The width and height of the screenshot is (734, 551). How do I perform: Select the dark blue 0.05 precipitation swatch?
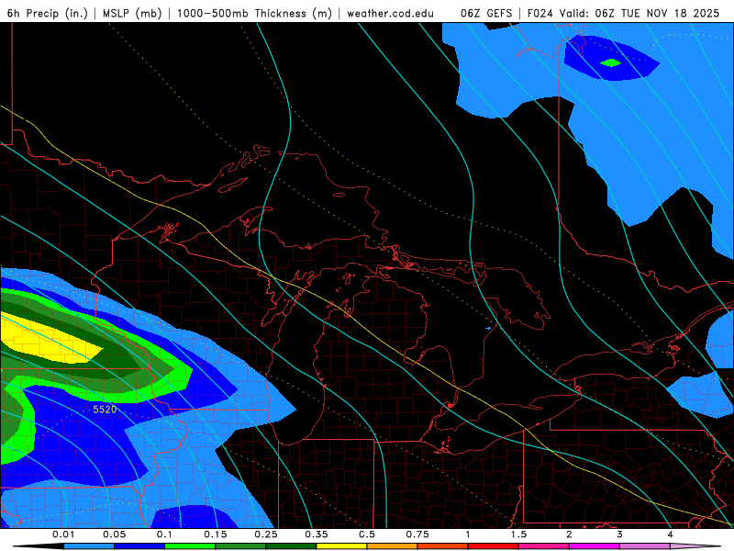click(139, 546)
